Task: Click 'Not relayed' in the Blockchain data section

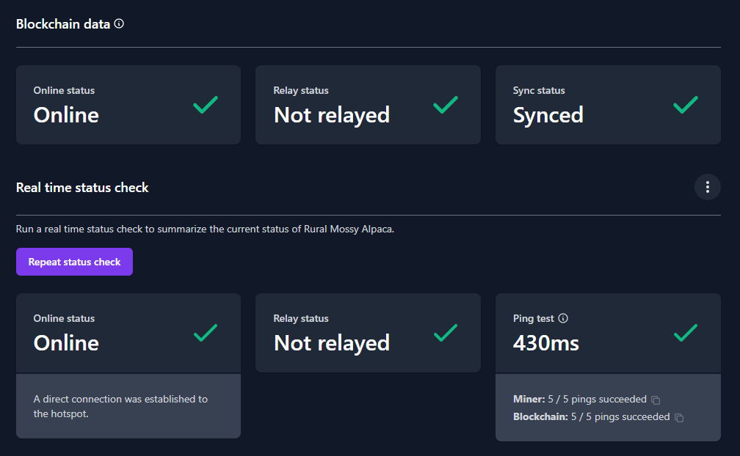Action: click(332, 115)
